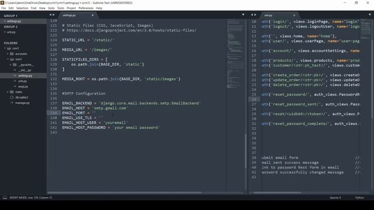Click settings.py pane horizontal scrollbar

124,192
